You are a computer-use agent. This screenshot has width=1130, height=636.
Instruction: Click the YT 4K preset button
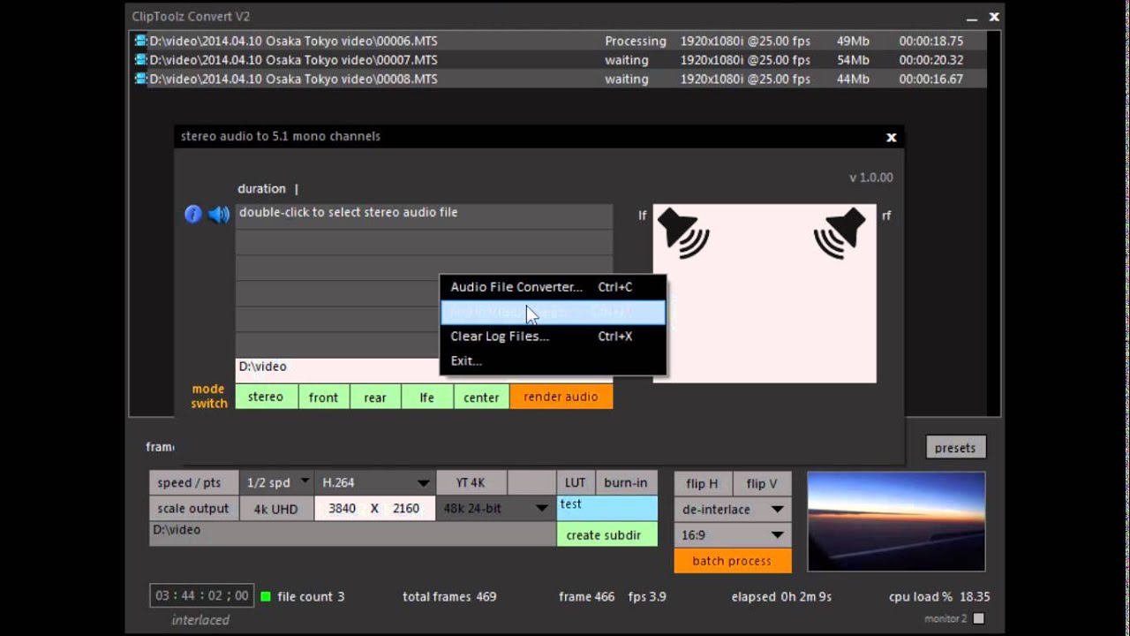point(471,482)
